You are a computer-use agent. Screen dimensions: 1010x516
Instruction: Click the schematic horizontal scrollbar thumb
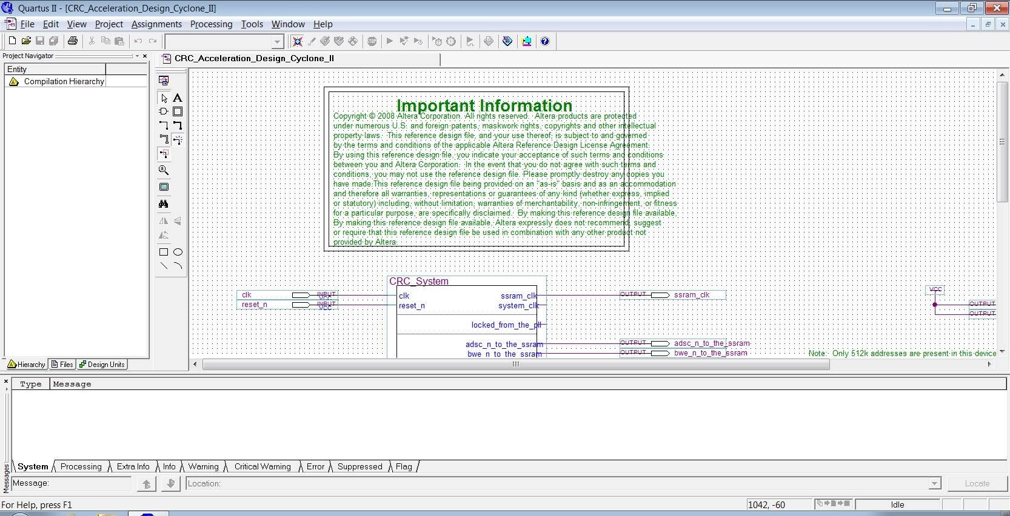tap(515, 364)
